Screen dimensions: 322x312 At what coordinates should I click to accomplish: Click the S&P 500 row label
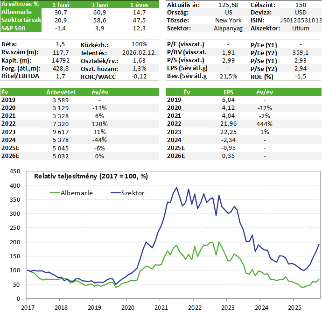13,29
